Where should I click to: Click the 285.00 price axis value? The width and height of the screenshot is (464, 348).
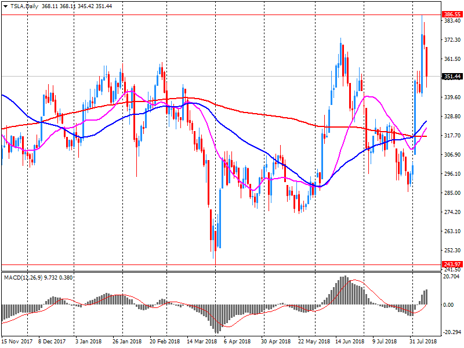pos(452,193)
